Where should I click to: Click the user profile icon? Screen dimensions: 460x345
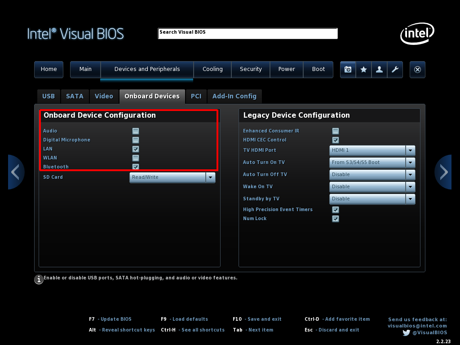tap(379, 70)
